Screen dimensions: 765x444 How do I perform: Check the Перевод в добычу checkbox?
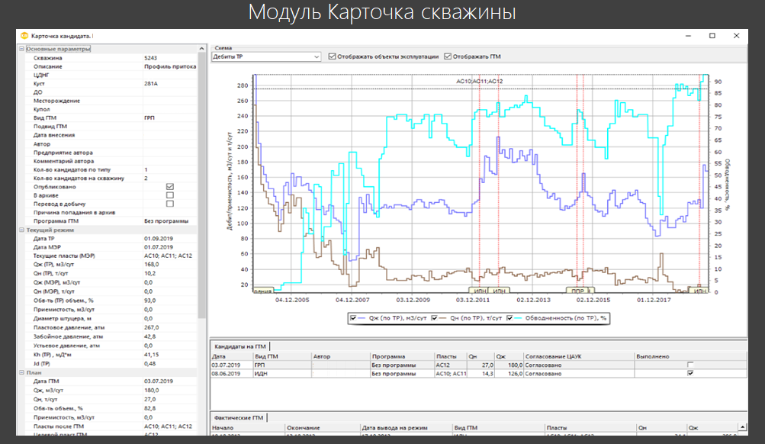click(170, 204)
